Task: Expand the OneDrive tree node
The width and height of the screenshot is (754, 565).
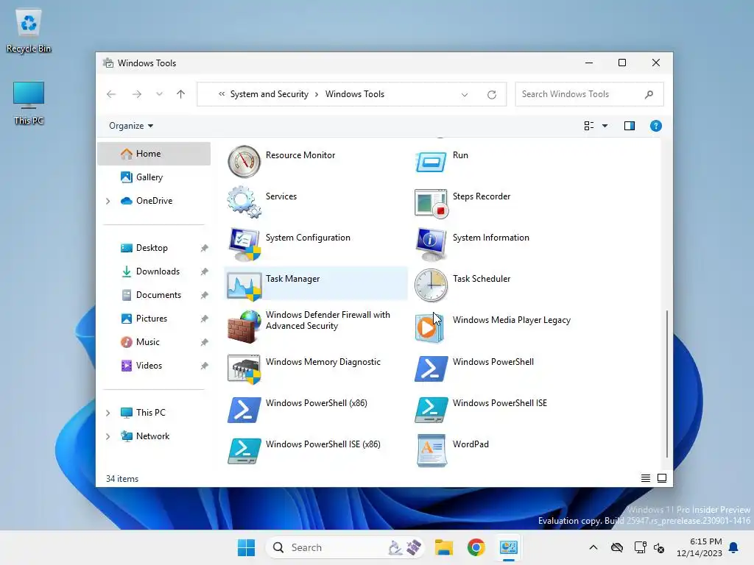Action: [108, 202]
